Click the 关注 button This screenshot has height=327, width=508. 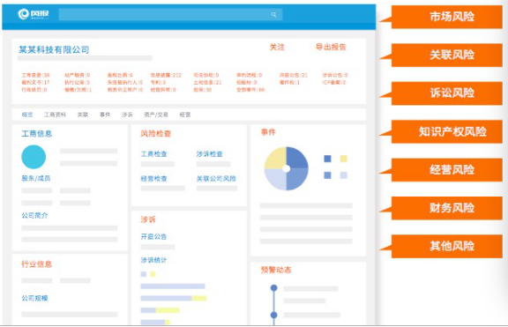tap(277, 48)
